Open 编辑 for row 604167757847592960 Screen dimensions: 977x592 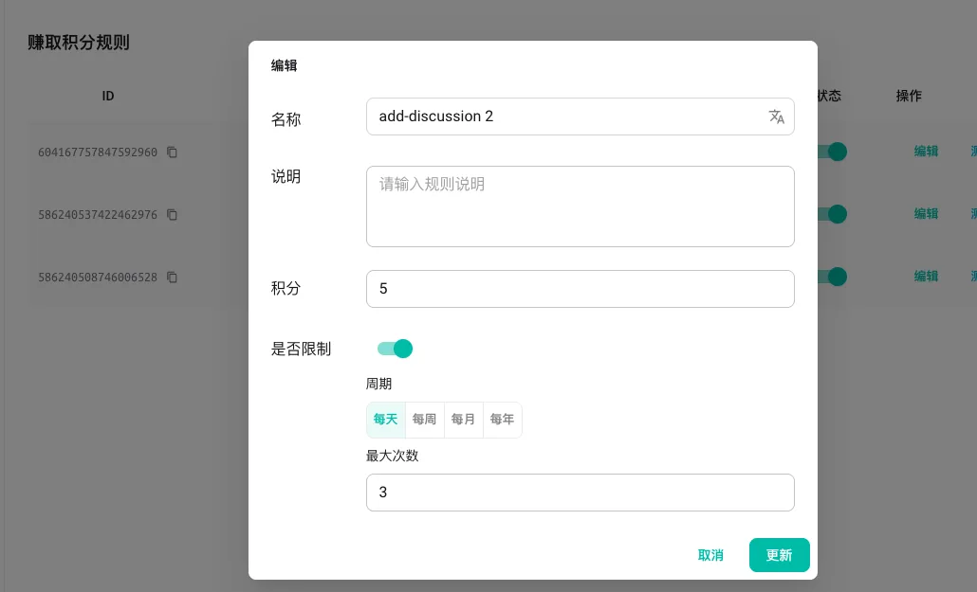coord(926,152)
